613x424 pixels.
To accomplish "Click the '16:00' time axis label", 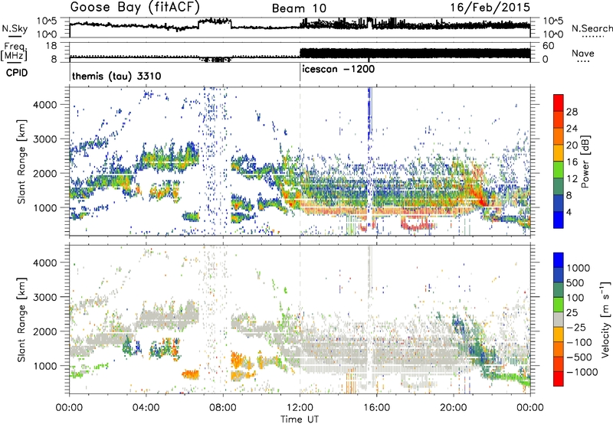I will (x=376, y=408).
